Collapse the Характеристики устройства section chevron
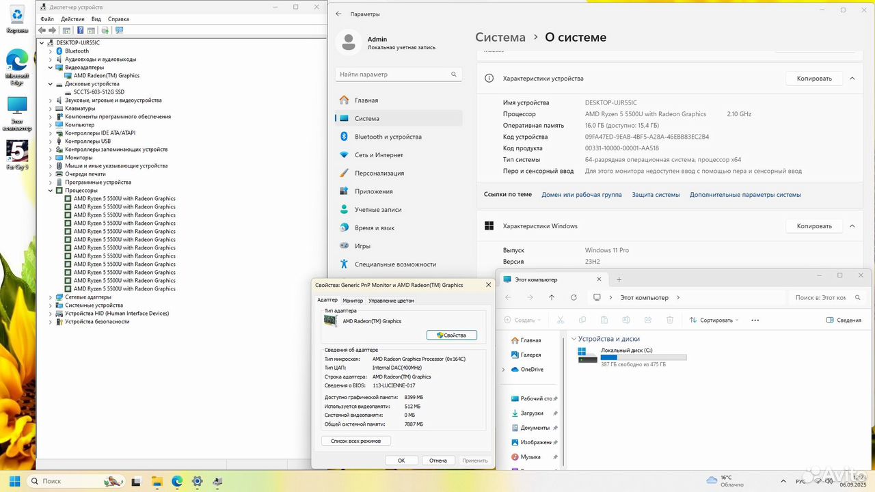The width and height of the screenshot is (875, 492). tap(852, 79)
